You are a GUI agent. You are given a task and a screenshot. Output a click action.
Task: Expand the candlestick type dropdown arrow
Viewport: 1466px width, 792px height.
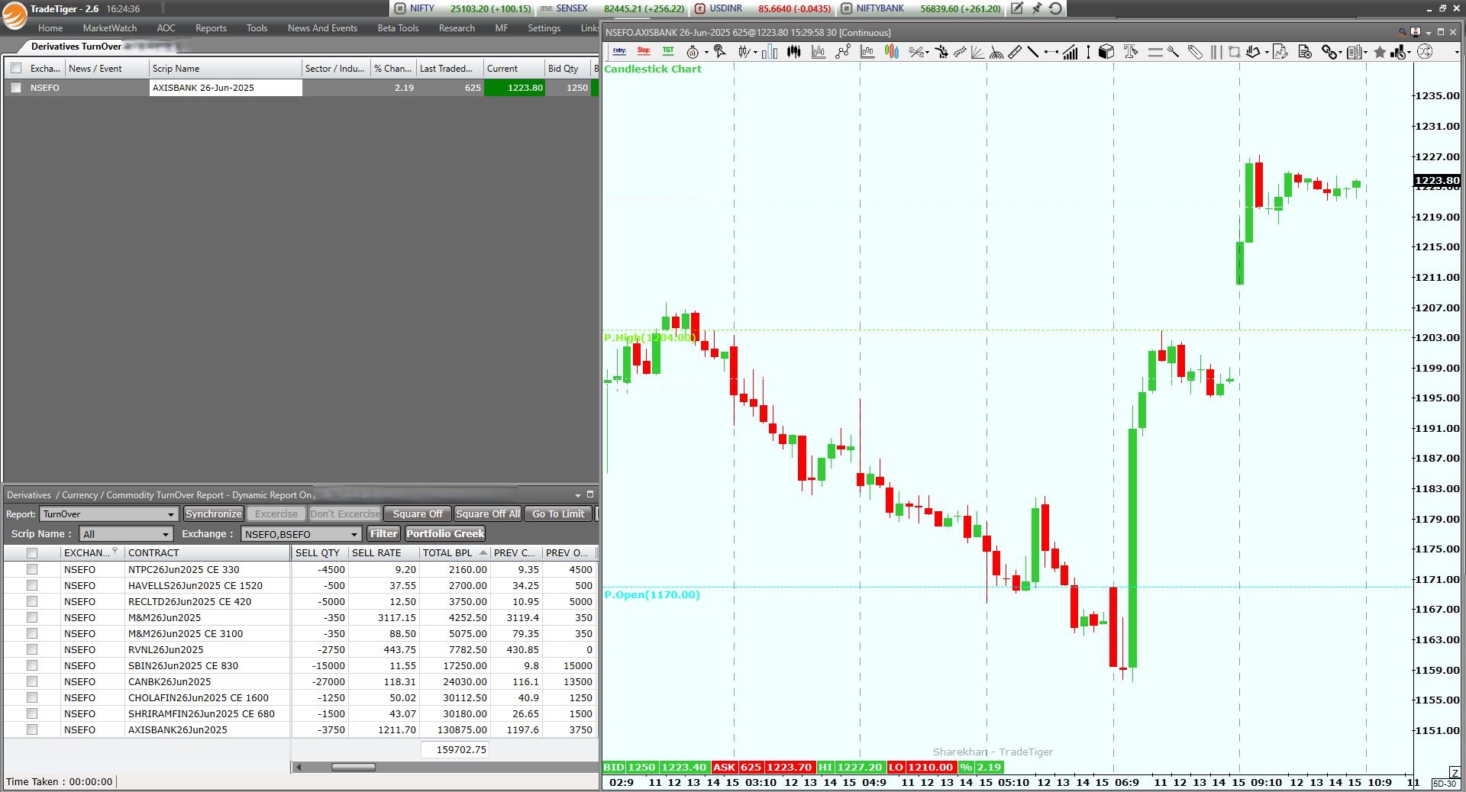point(755,53)
